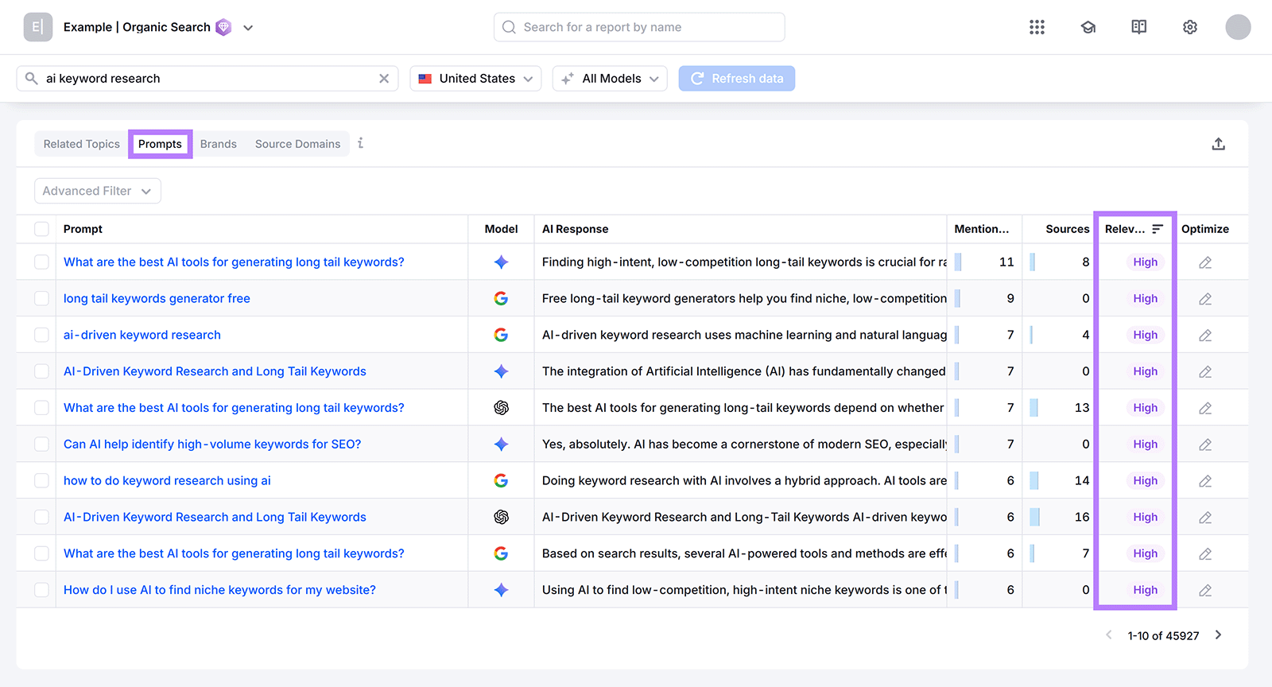Click the search magnifier icon in keyword field
The height and width of the screenshot is (687, 1272).
pyautogui.click(x=31, y=78)
